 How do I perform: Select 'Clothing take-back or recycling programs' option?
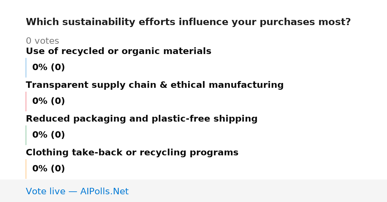coord(132,153)
